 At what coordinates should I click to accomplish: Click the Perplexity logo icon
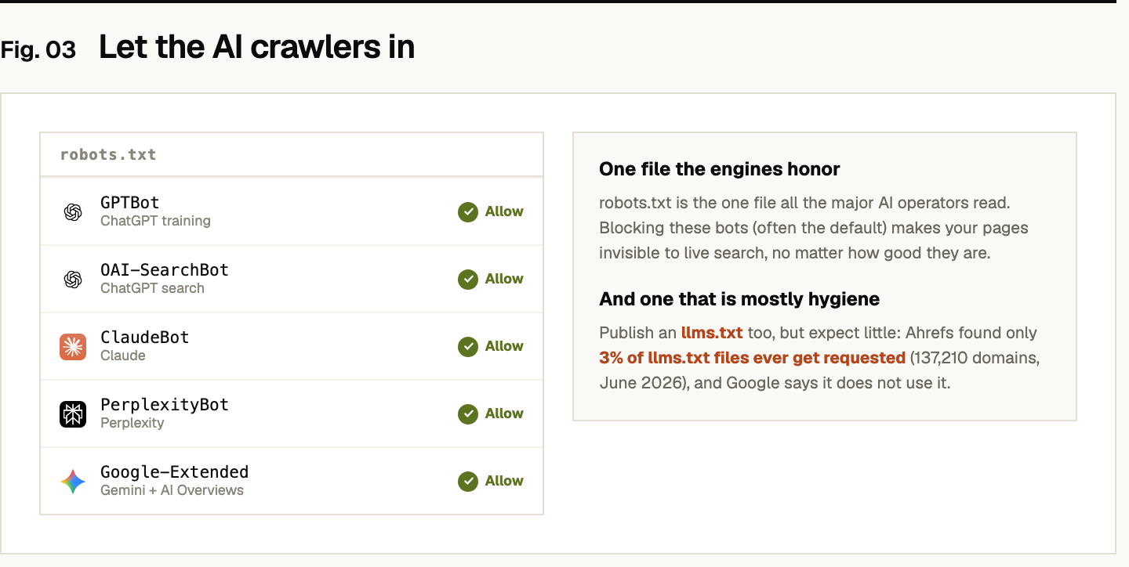click(x=73, y=414)
